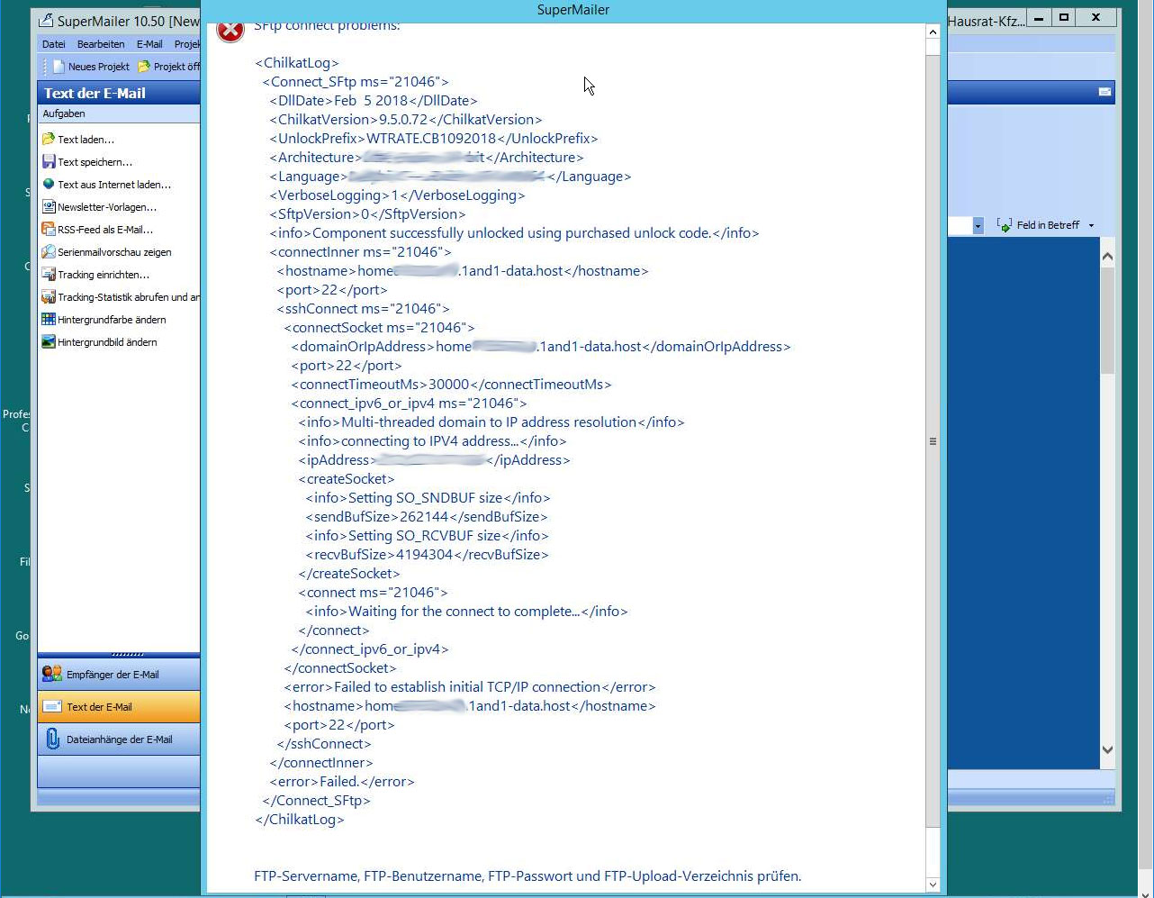
Task: Click the VerboseLogging 1 line
Action: point(397,195)
